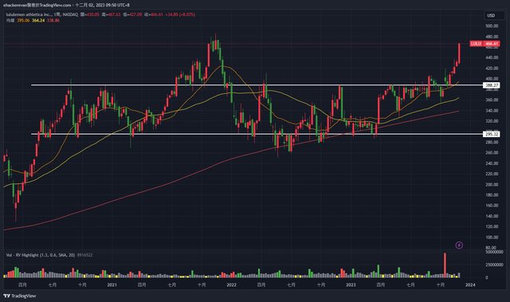Click the TradingView logo at bottom left

click(19, 296)
